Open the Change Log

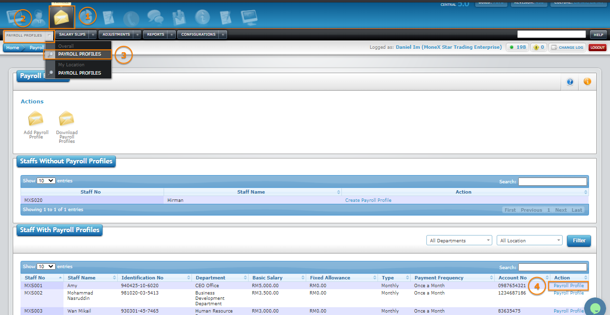(x=567, y=47)
